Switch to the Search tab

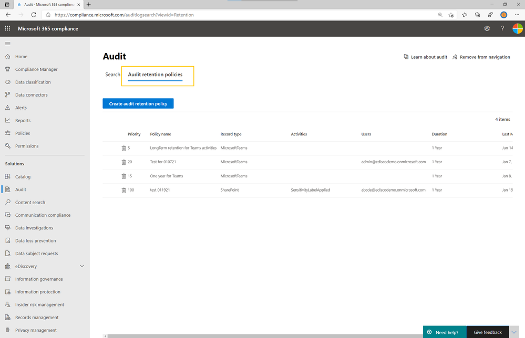[x=112, y=75]
